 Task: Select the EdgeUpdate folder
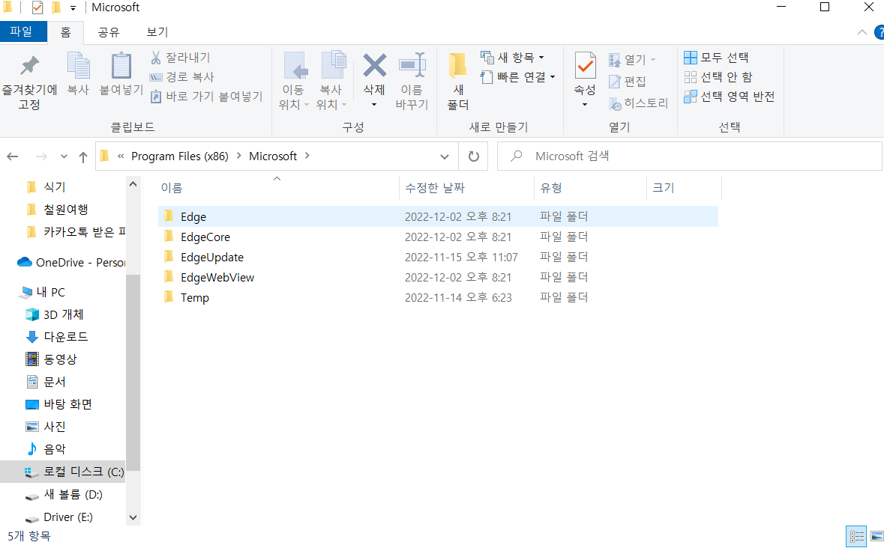(438, 257)
